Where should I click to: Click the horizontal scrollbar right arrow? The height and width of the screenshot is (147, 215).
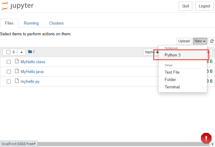pyautogui.click(x=213, y=144)
